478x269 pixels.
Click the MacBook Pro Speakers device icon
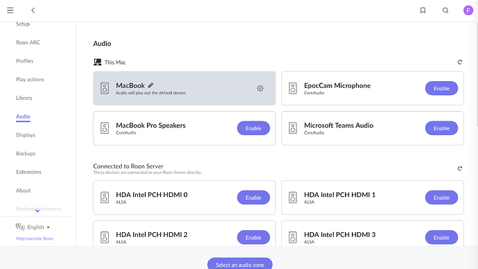[105, 128]
